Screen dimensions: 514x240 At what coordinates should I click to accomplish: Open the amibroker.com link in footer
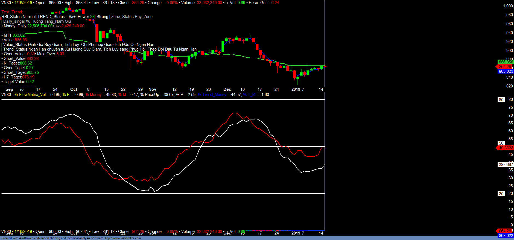[x=123, y=238]
